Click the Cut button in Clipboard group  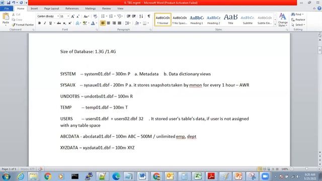point(16,15)
